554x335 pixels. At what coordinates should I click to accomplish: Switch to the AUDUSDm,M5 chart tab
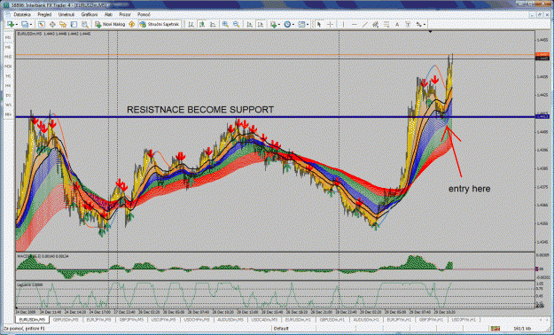tap(230, 319)
